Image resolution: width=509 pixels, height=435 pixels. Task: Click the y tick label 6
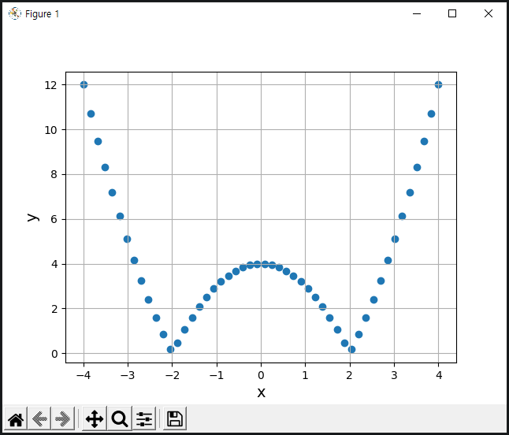click(x=54, y=219)
